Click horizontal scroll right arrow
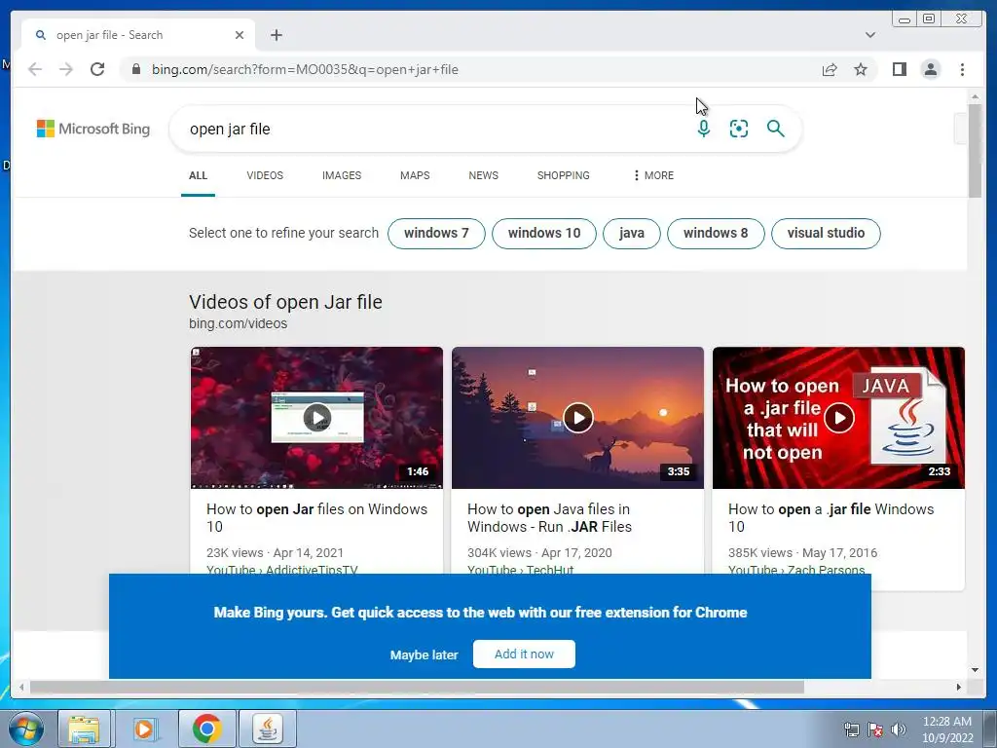Image resolution: width=997 pixels, height=748 pixels. click(x=959, y=687)
